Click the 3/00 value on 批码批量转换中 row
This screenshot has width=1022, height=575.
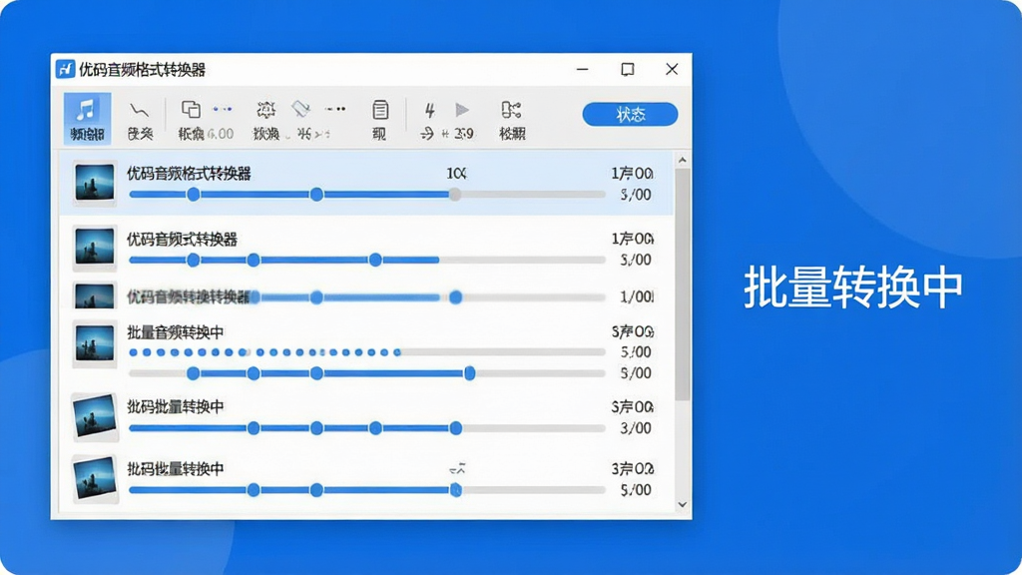(636, 428)
